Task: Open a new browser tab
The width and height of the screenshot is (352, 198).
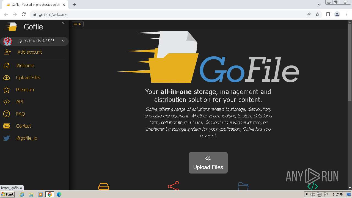Action: [74, 5]
